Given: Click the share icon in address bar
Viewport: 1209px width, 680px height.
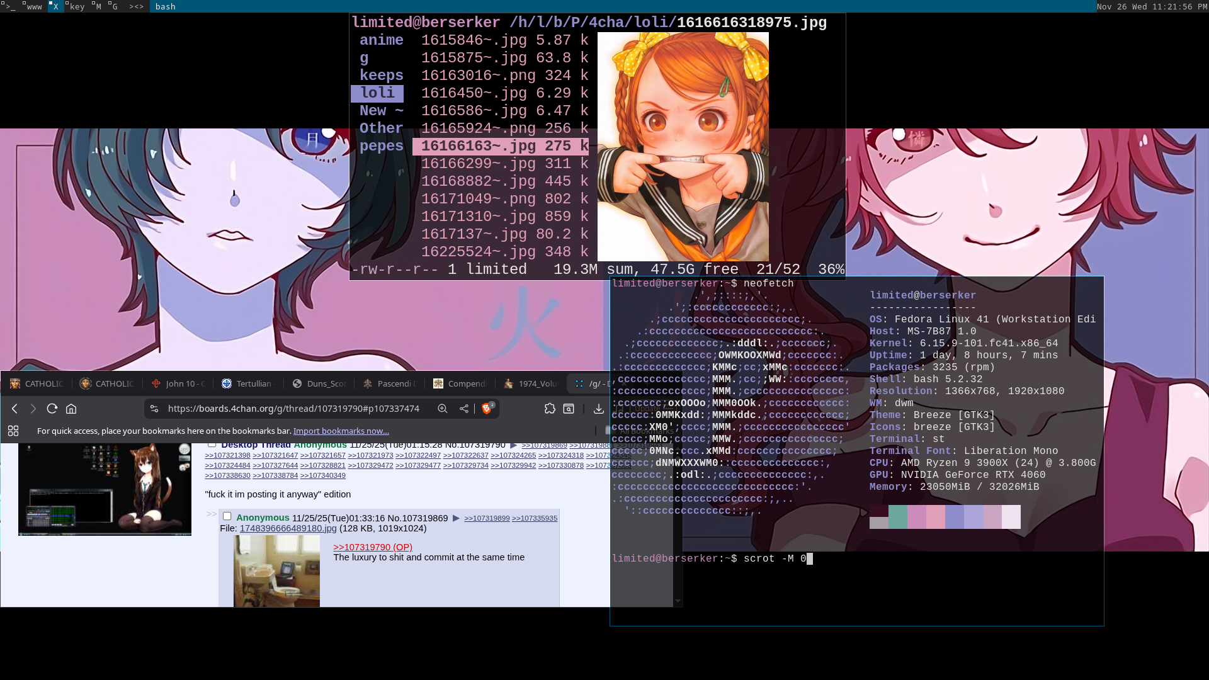Looking at the screenshot, I should 464,409.
